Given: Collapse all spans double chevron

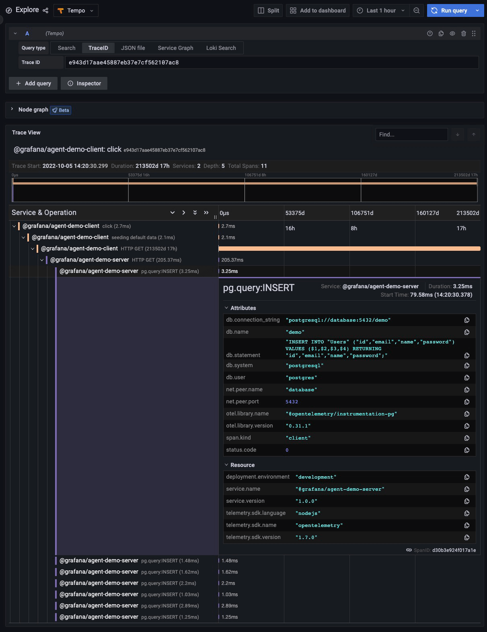Looking at the screenshot, I should [206, 213].
